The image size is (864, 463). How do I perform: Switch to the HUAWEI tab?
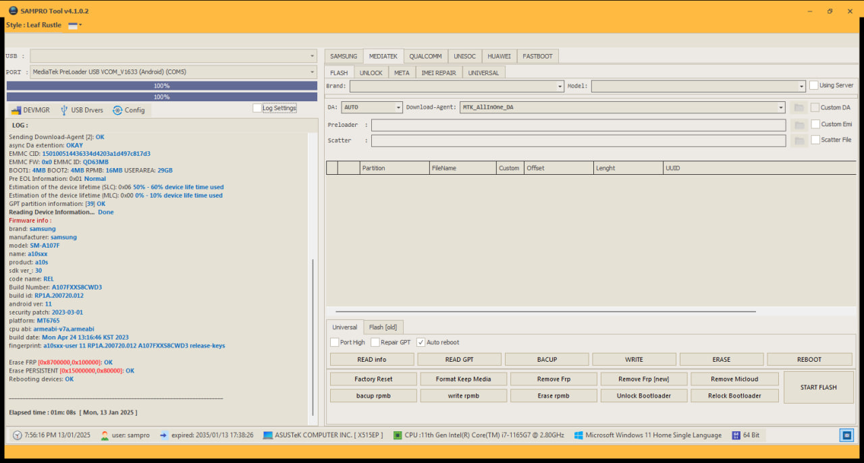[499, 56]
